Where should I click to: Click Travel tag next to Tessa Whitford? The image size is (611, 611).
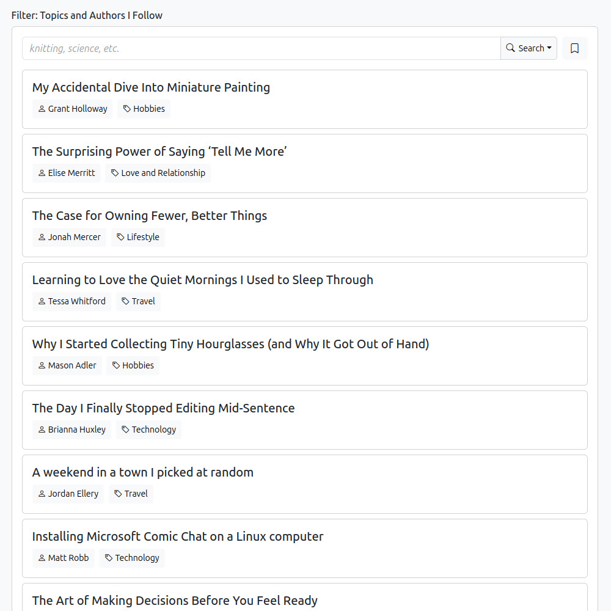pyautogui.click(x=138, y=301)
